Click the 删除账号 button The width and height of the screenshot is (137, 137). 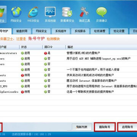click(x=105, y=127)
